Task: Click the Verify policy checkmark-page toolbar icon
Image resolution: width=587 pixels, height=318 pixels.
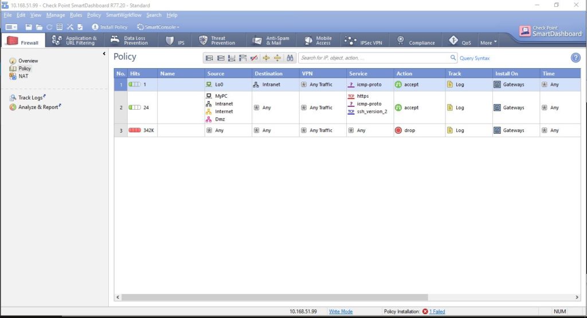Action: 80,27
